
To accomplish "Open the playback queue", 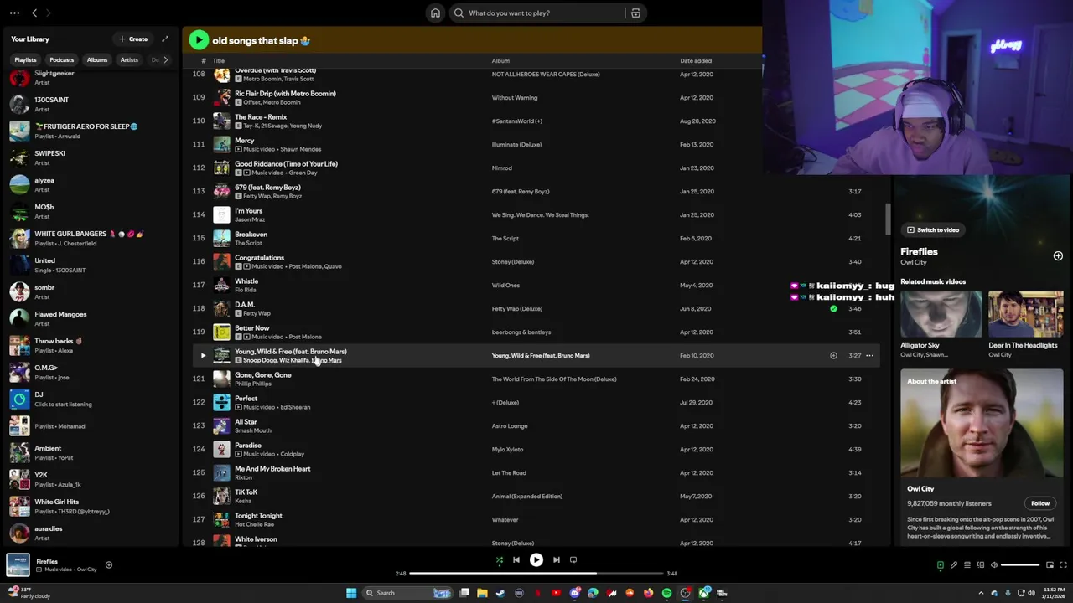I will tap(967, 565).
